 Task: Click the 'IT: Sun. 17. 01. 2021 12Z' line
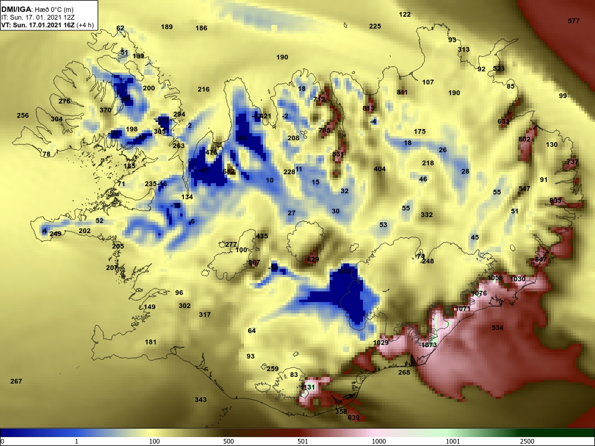33,17
